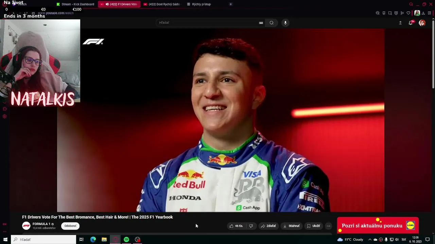Take a snapshot with capture icon

[x=390, y=13]
